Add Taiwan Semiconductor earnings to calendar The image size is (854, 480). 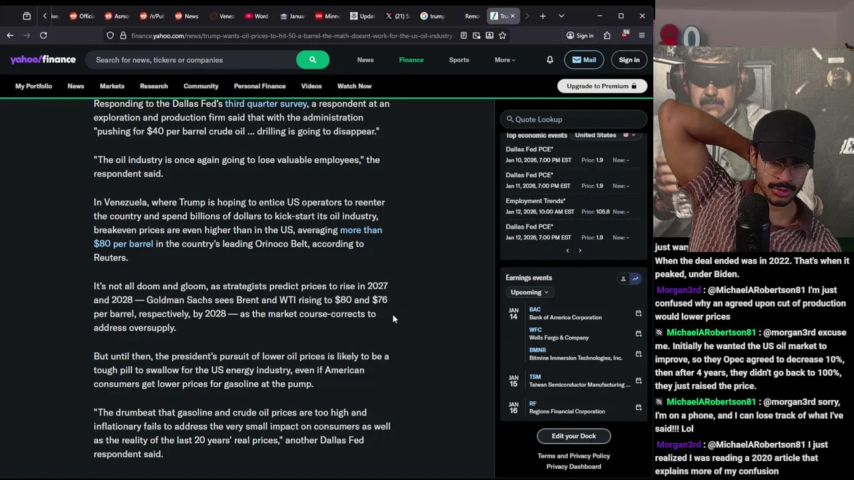[638, 381]
